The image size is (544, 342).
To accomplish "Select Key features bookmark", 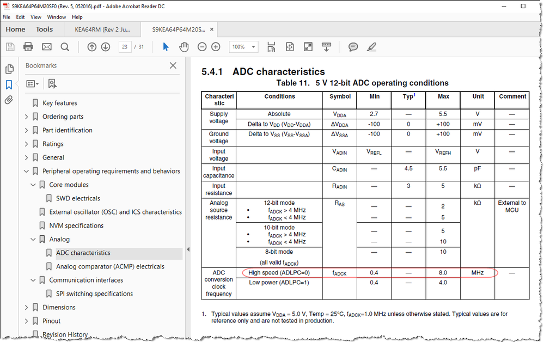I will pyautogui.click(x=60, y=103).
